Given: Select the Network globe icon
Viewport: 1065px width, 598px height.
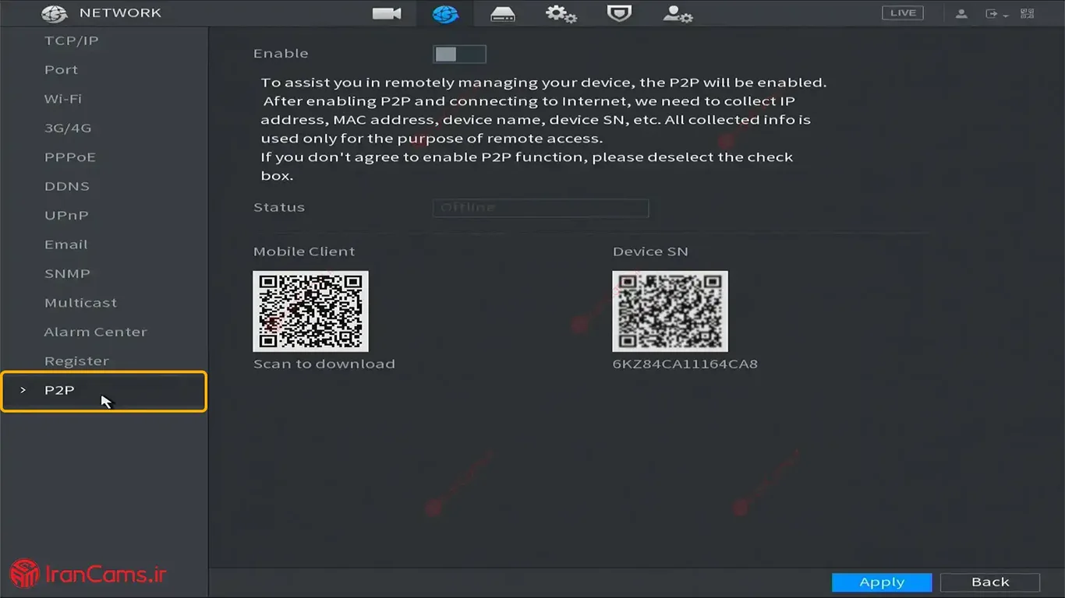Looking at the screenshot, I should click(445, 13).
